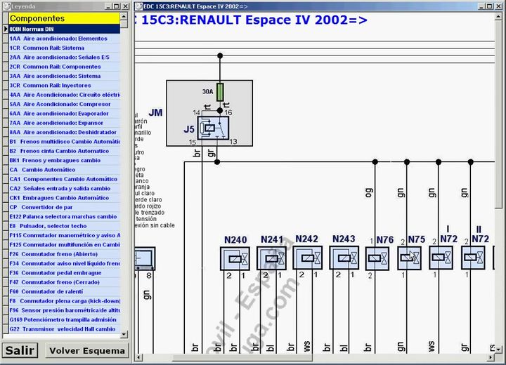506x365 pixels.
Task: Select the N76 valve symbol
Action: 377,258
